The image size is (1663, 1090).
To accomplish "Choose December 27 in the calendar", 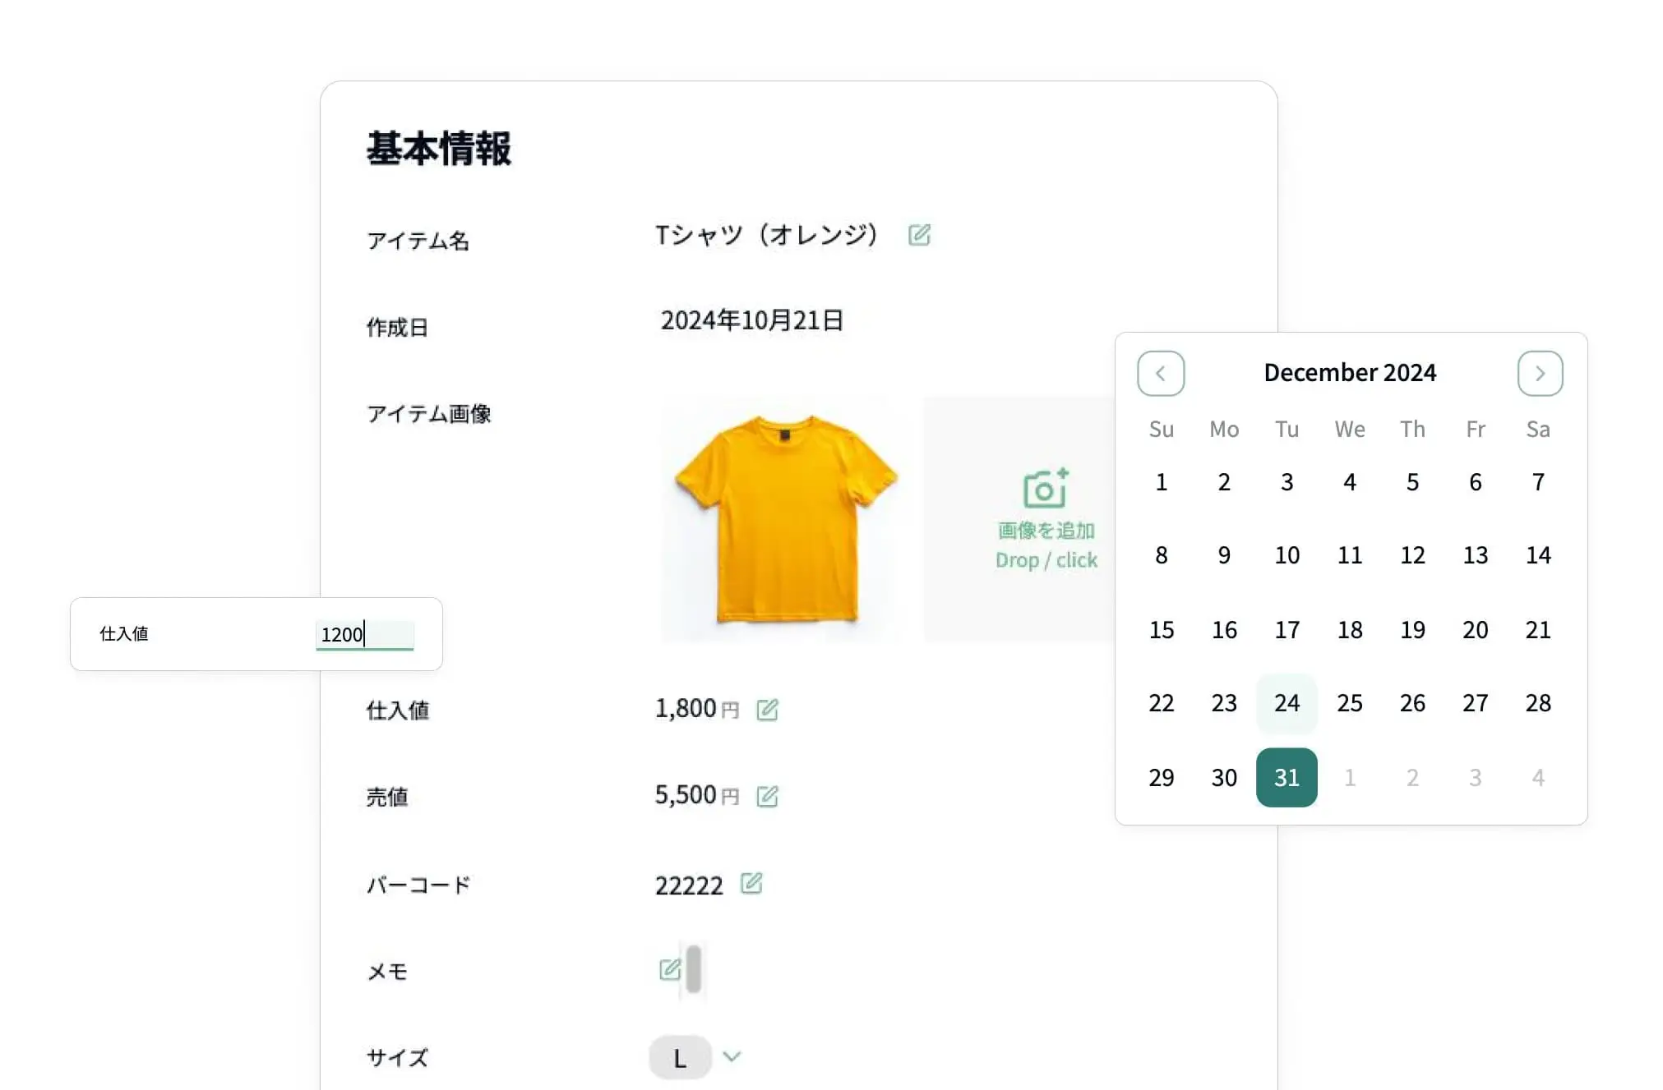I will click(1476, 703).
